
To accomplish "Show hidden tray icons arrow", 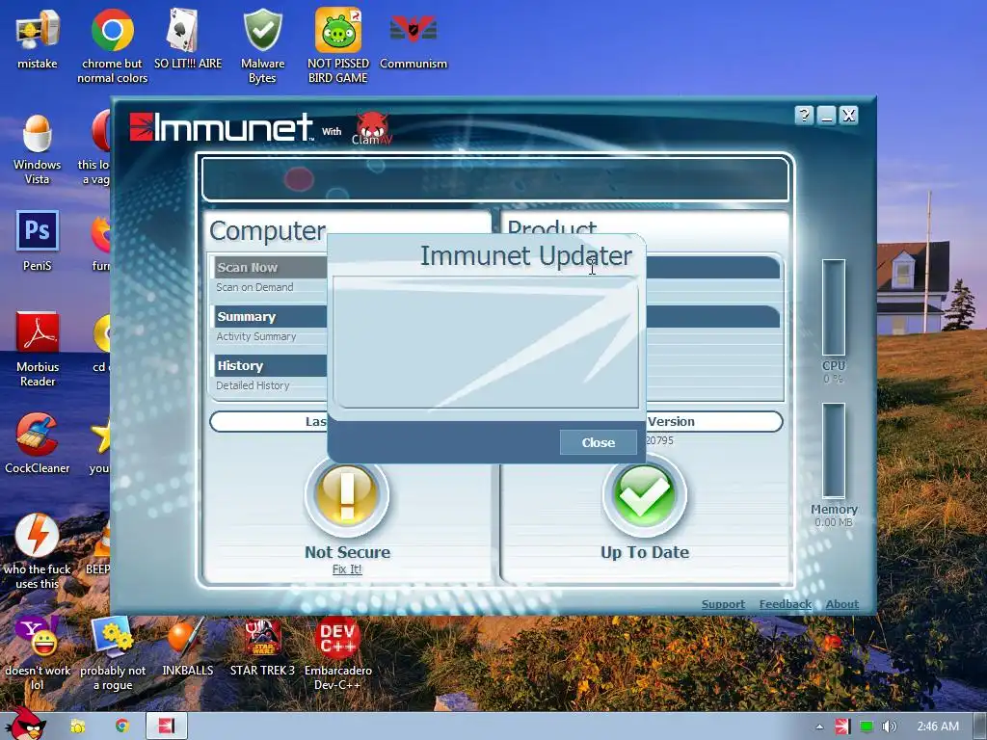I will coord(819,727).
